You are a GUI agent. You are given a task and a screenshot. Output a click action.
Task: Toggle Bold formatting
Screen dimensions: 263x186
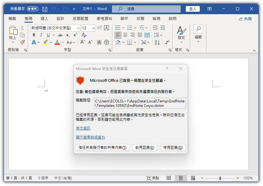[34, 35]
